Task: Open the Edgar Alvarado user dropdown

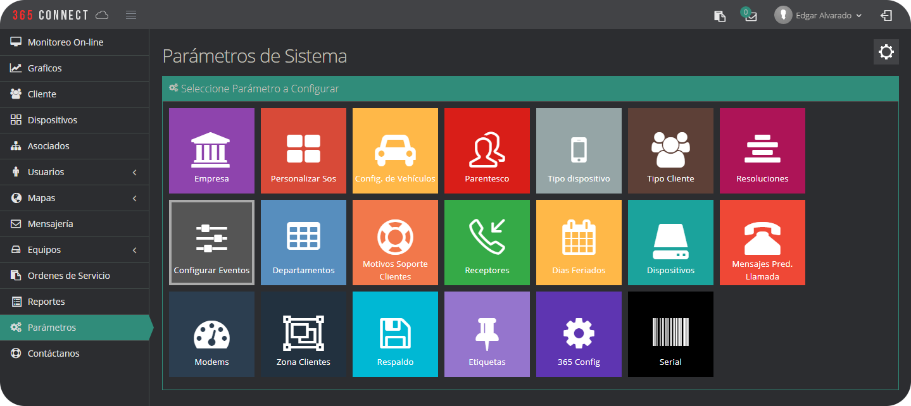Action: point(819,15)
